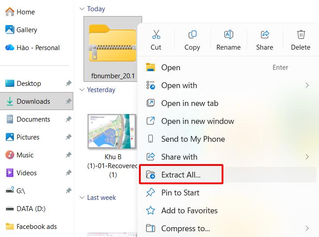Select Open in new window
This screenshot has height=237, width=319.
point(227,121)
